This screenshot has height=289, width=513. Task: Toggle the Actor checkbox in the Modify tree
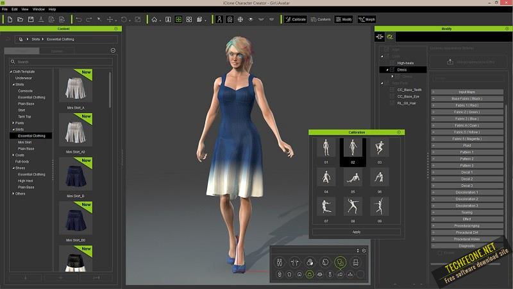387,49
